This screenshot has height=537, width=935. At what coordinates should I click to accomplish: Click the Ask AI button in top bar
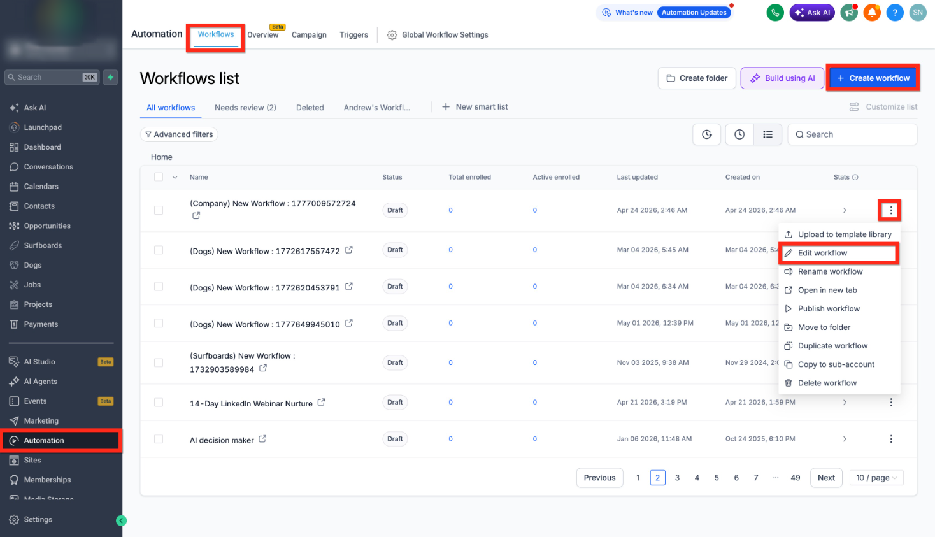(812, 13)
